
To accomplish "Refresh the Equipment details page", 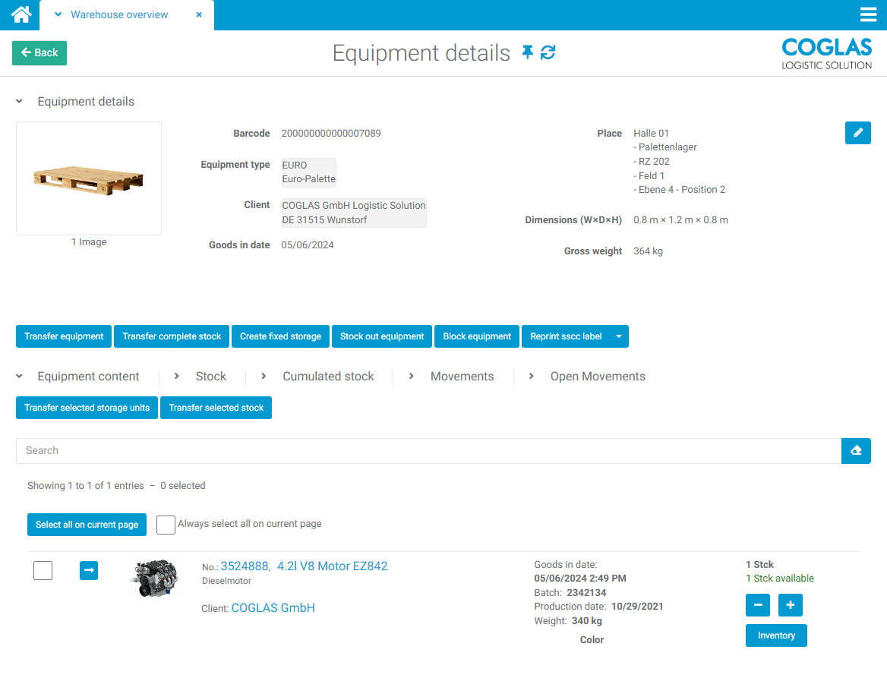I will coord(548,52).
